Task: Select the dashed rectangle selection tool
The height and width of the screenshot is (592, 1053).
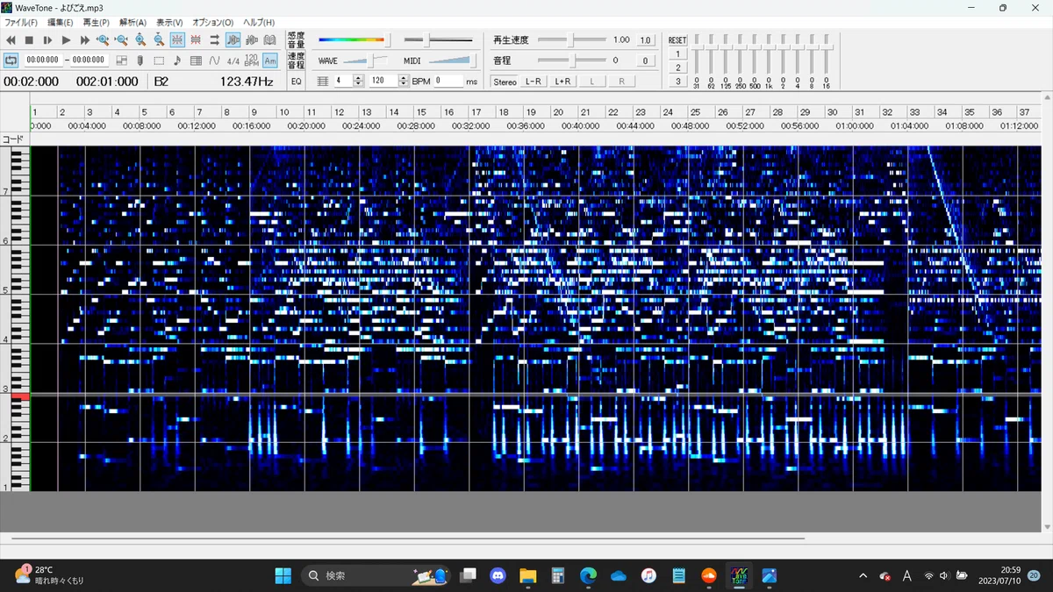Action: 159,61
